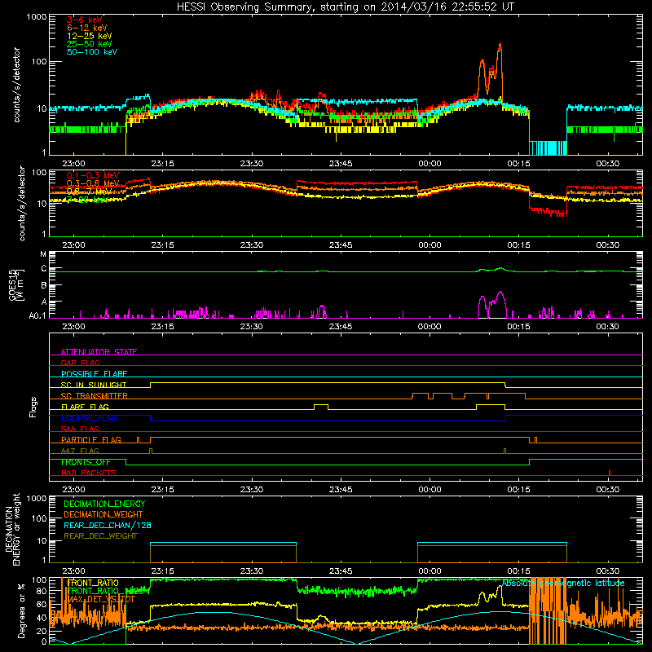This screenshot has width=652, height=652.
Task: Click the yellow FRONT_RATIO legend label
Action: [x=93, y=583]
